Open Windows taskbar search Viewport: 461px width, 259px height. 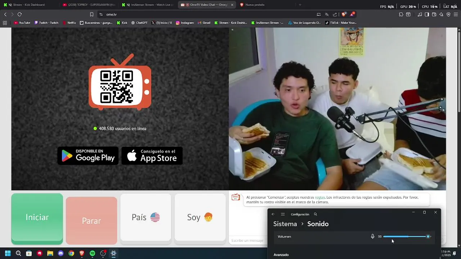18,253
